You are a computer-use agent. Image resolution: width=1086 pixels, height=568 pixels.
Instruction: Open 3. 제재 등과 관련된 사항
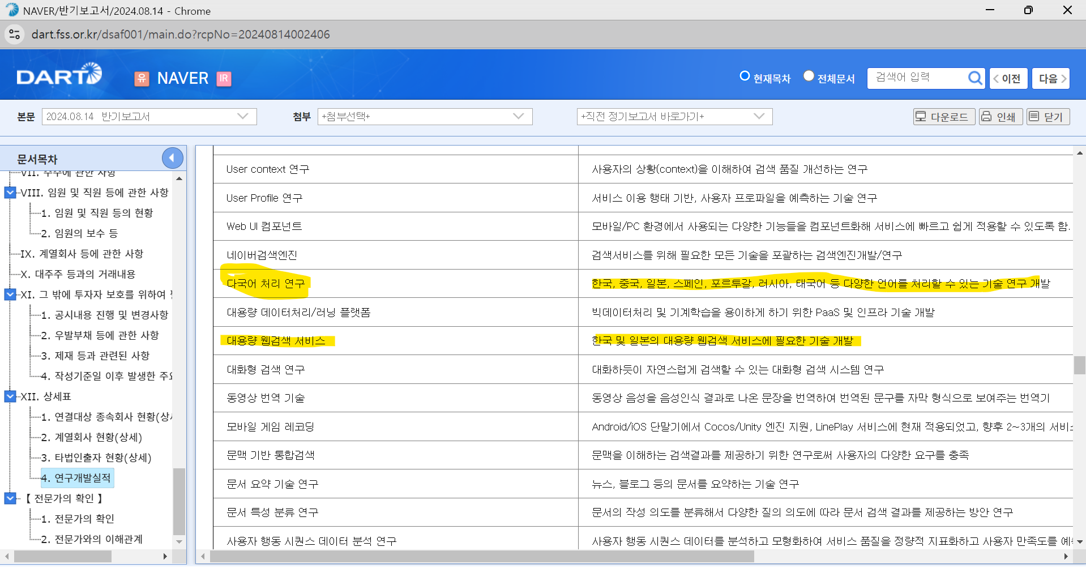(95, 356)
